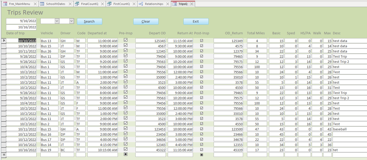Viewport: 367px width, 160px height.
Task: Open the SchoolYrDates table tab
Action: [x=56, y=4]
